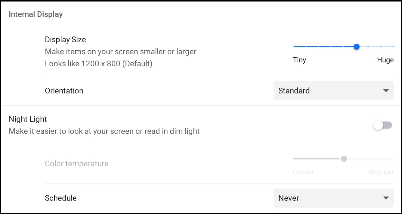Click "Never" in the Schedule selector
Screen dimensions: 402x214
pos(289,198)
